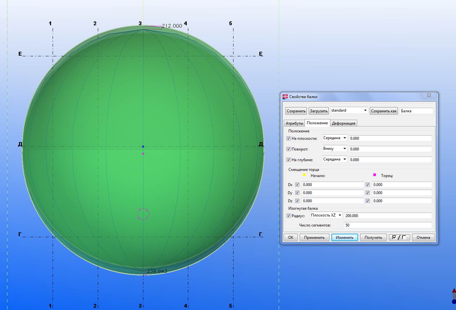This screenshot has width=456, height=310.
Task: Click the dashed magenta circle marker on sphere
Action: (x=143, y=214)
